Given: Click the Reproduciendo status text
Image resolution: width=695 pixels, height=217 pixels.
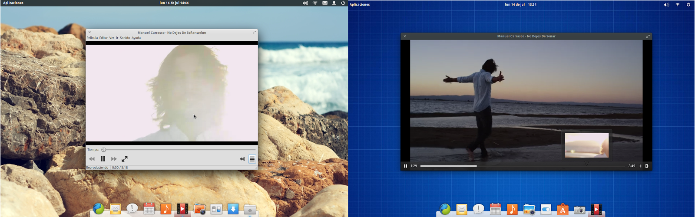Looking at the screenshot, I should [97, 168].
